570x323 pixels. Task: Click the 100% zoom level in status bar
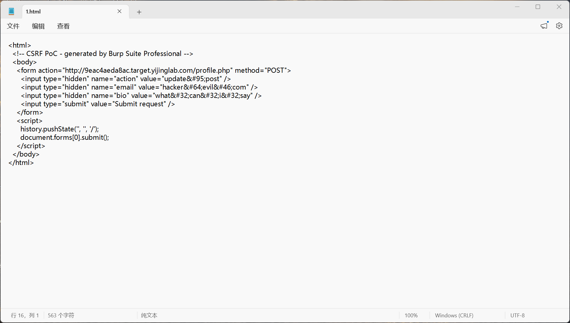click(411, 315)
